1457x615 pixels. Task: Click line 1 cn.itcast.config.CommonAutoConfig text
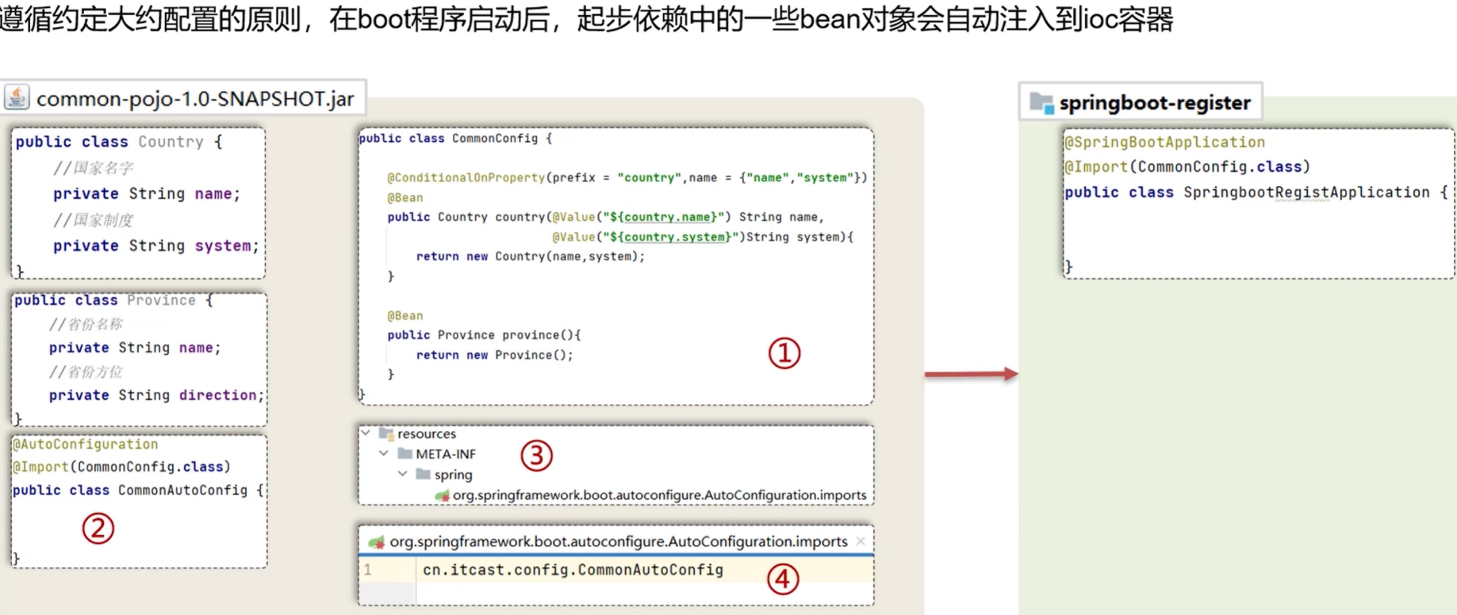click(572, 570)
